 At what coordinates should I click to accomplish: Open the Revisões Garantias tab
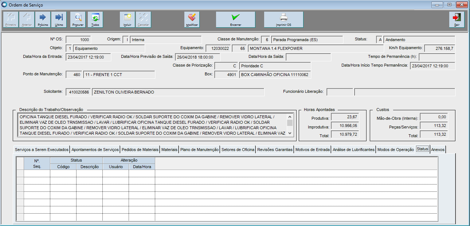[275, 150]
